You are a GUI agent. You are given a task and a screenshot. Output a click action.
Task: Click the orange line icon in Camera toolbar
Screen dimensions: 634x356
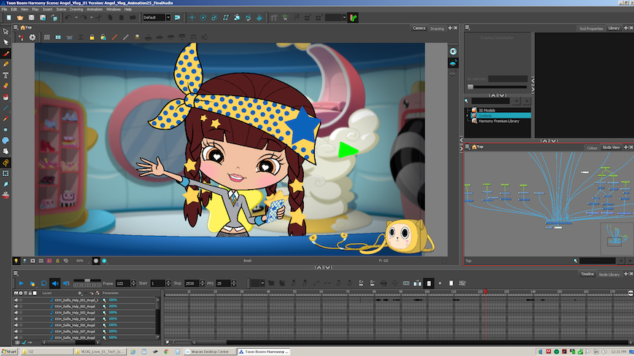pyautogui.click(x=114, y=37)
